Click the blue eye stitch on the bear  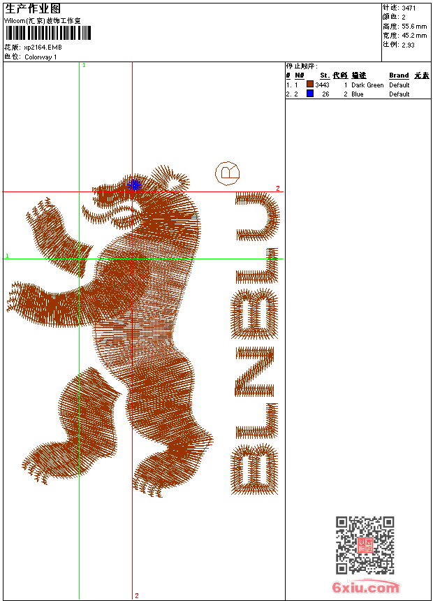tap(134, 185)
